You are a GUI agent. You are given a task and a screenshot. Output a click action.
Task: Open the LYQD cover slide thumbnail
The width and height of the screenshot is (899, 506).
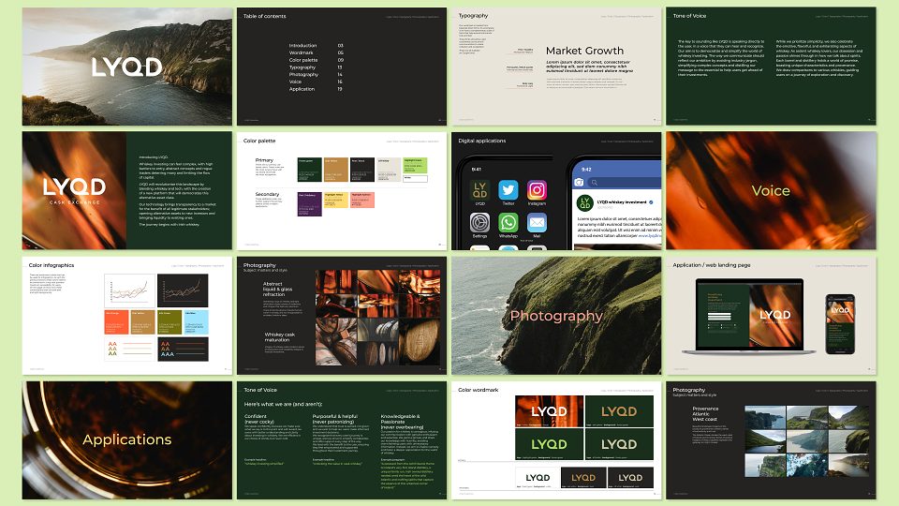127,67
